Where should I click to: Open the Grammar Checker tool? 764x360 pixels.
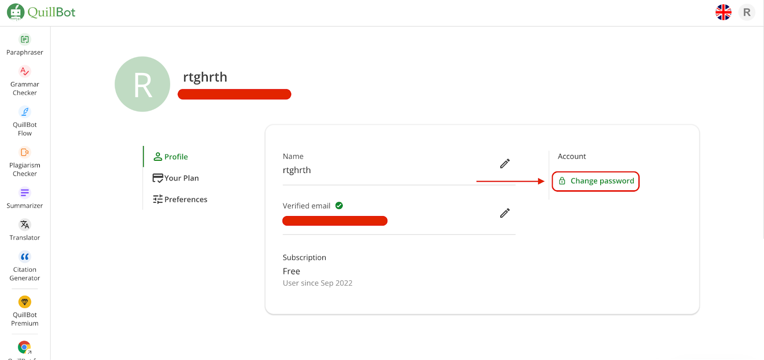tap(25, 81)
